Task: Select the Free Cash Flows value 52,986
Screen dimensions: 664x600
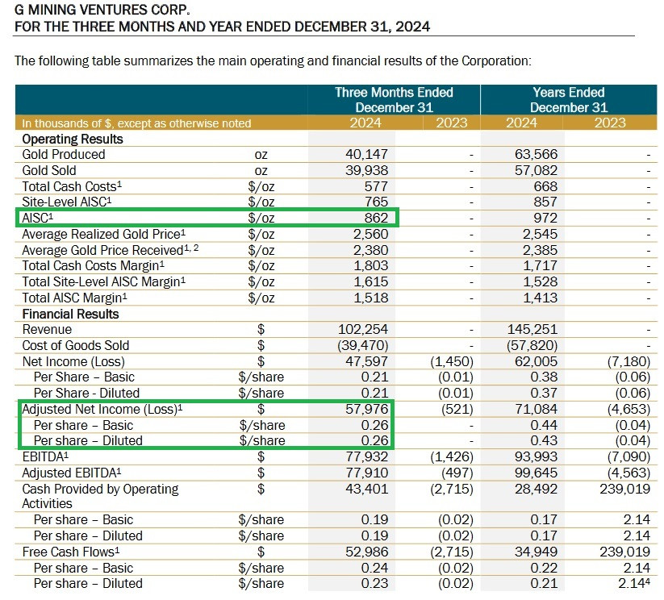Action: point(366,552)
